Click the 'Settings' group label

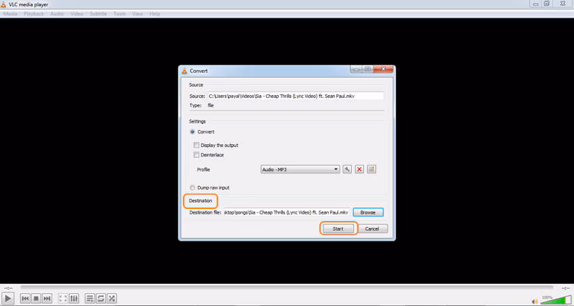tap(197, 121)
